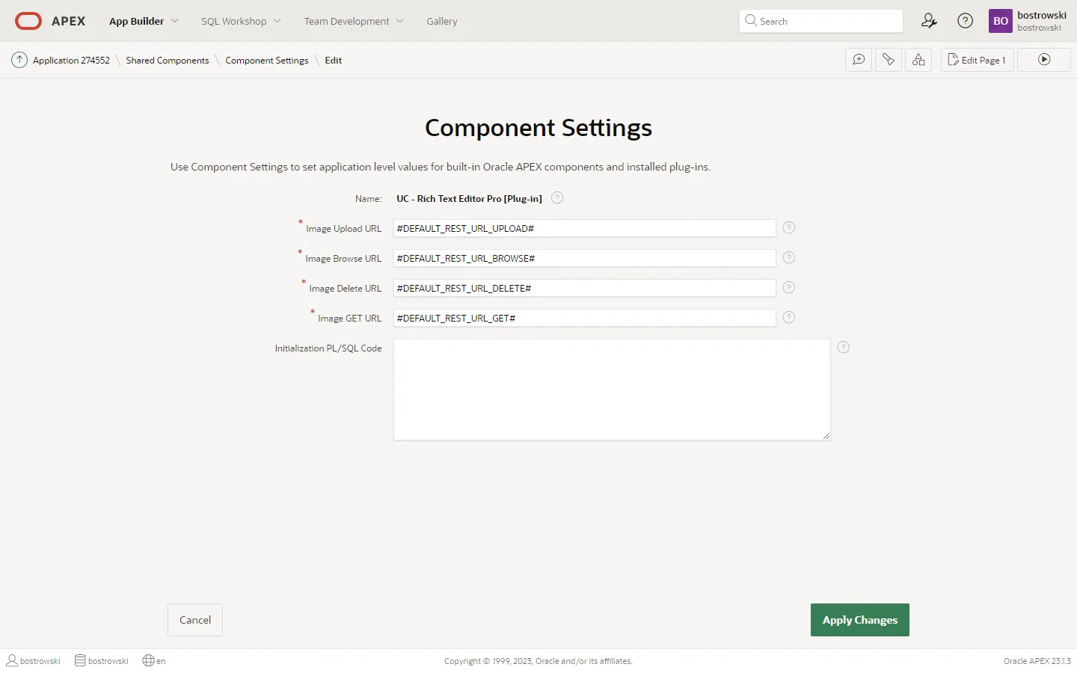
Task: Click the Cancel button
Action: [195, 620]
